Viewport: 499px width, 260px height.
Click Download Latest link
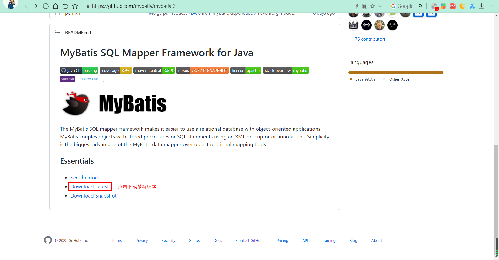[x=90, y=187]
